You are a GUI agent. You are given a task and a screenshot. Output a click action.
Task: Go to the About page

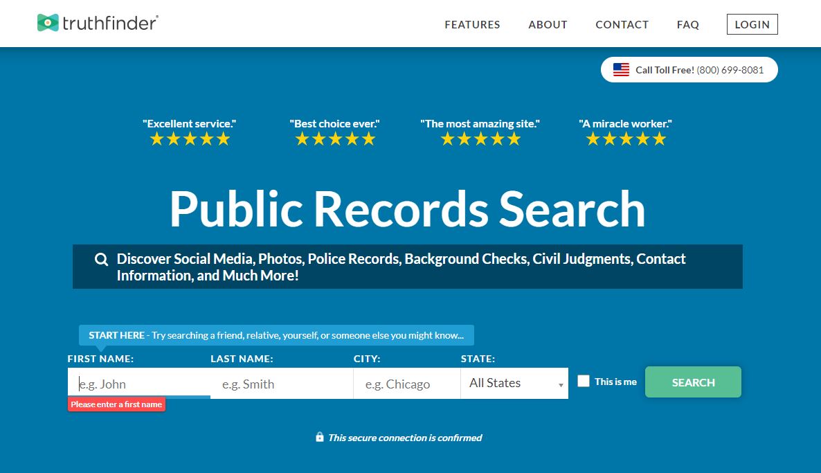[x=548, y=25]
